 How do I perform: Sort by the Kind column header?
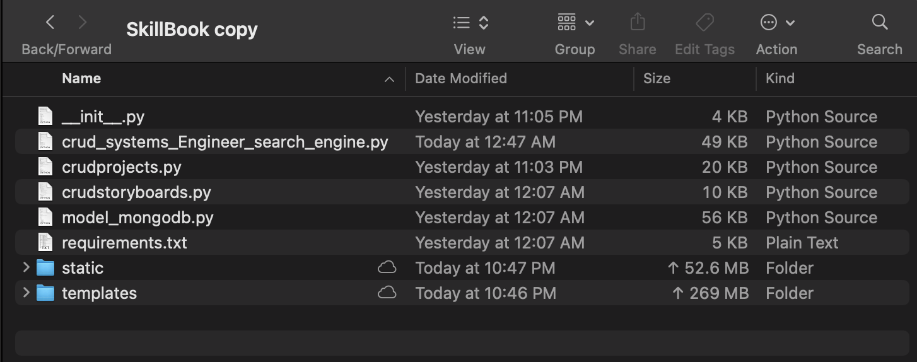click(x=780, y=78)
